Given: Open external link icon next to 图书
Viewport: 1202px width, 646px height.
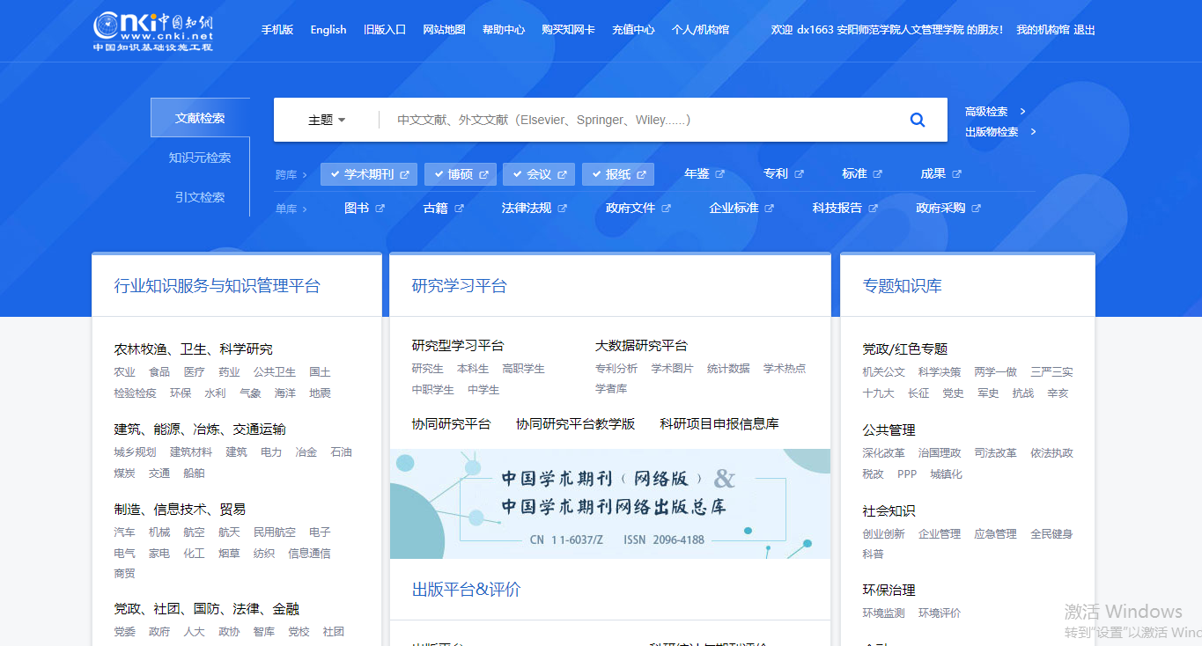Looking at the screenshot, I should (380, 209).
